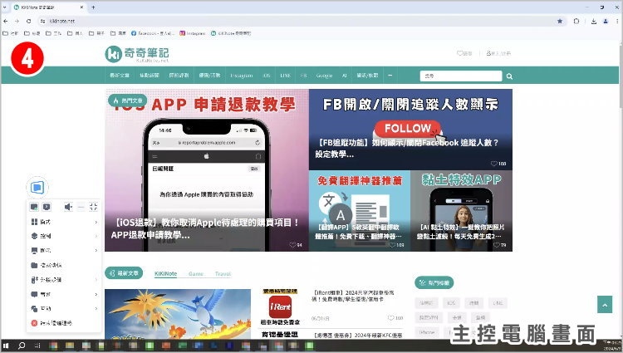623x353 pixels.
Task: Open the Windows Start menu
Action: pyautogui.click(x=6, y=346)
